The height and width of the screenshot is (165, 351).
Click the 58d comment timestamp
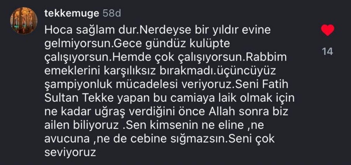112,13
